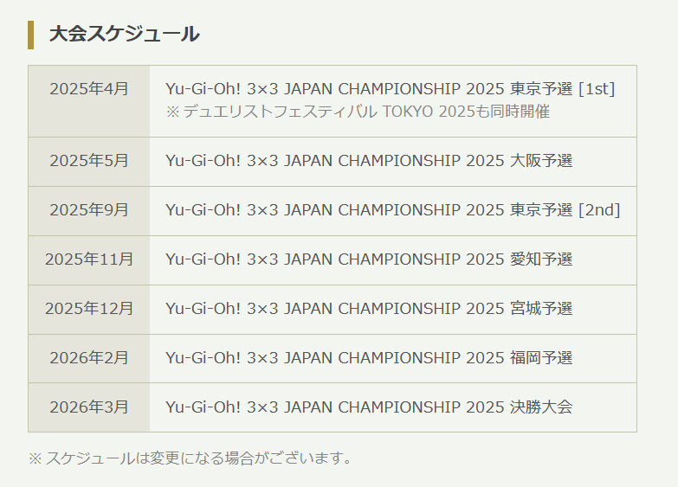The image size is (678, 487).
Task: Select the 2026年3月 date cell
Action: click(89, 407)
